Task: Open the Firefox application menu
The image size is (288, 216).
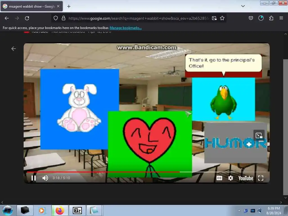Action: pos(281,18)
